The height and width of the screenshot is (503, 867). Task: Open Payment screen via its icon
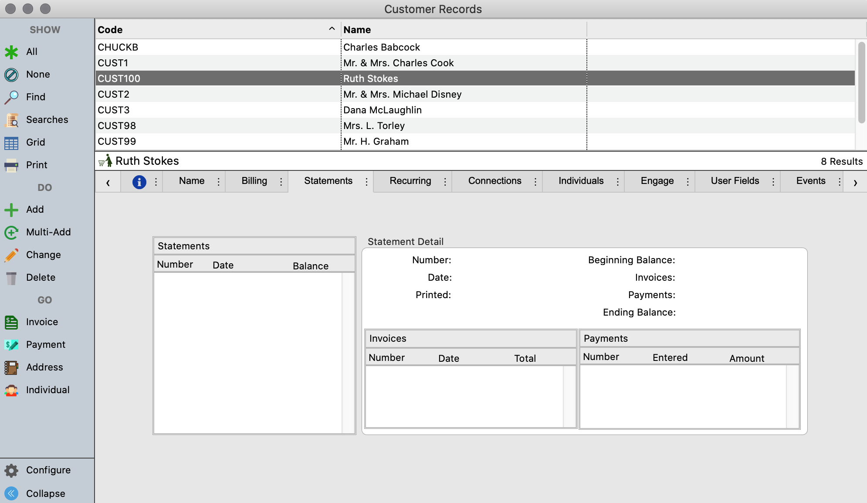pyautogui.click(x=11, y=345)
